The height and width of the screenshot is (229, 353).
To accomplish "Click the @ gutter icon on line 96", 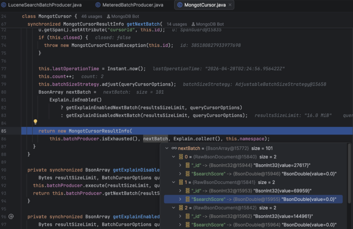I will [11, 217].
